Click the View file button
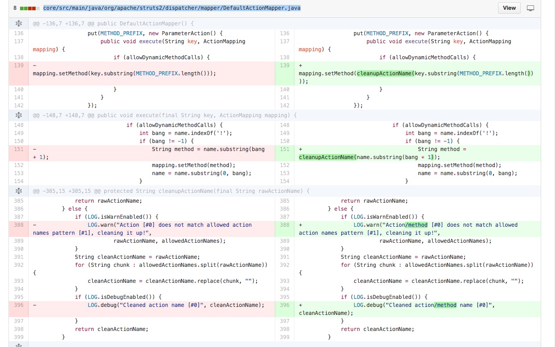555x347 pixels. (x=509, y=8)
